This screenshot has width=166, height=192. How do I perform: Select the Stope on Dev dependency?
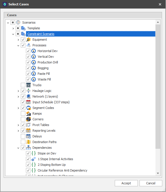pyautogui.click(x=47, y=153)
